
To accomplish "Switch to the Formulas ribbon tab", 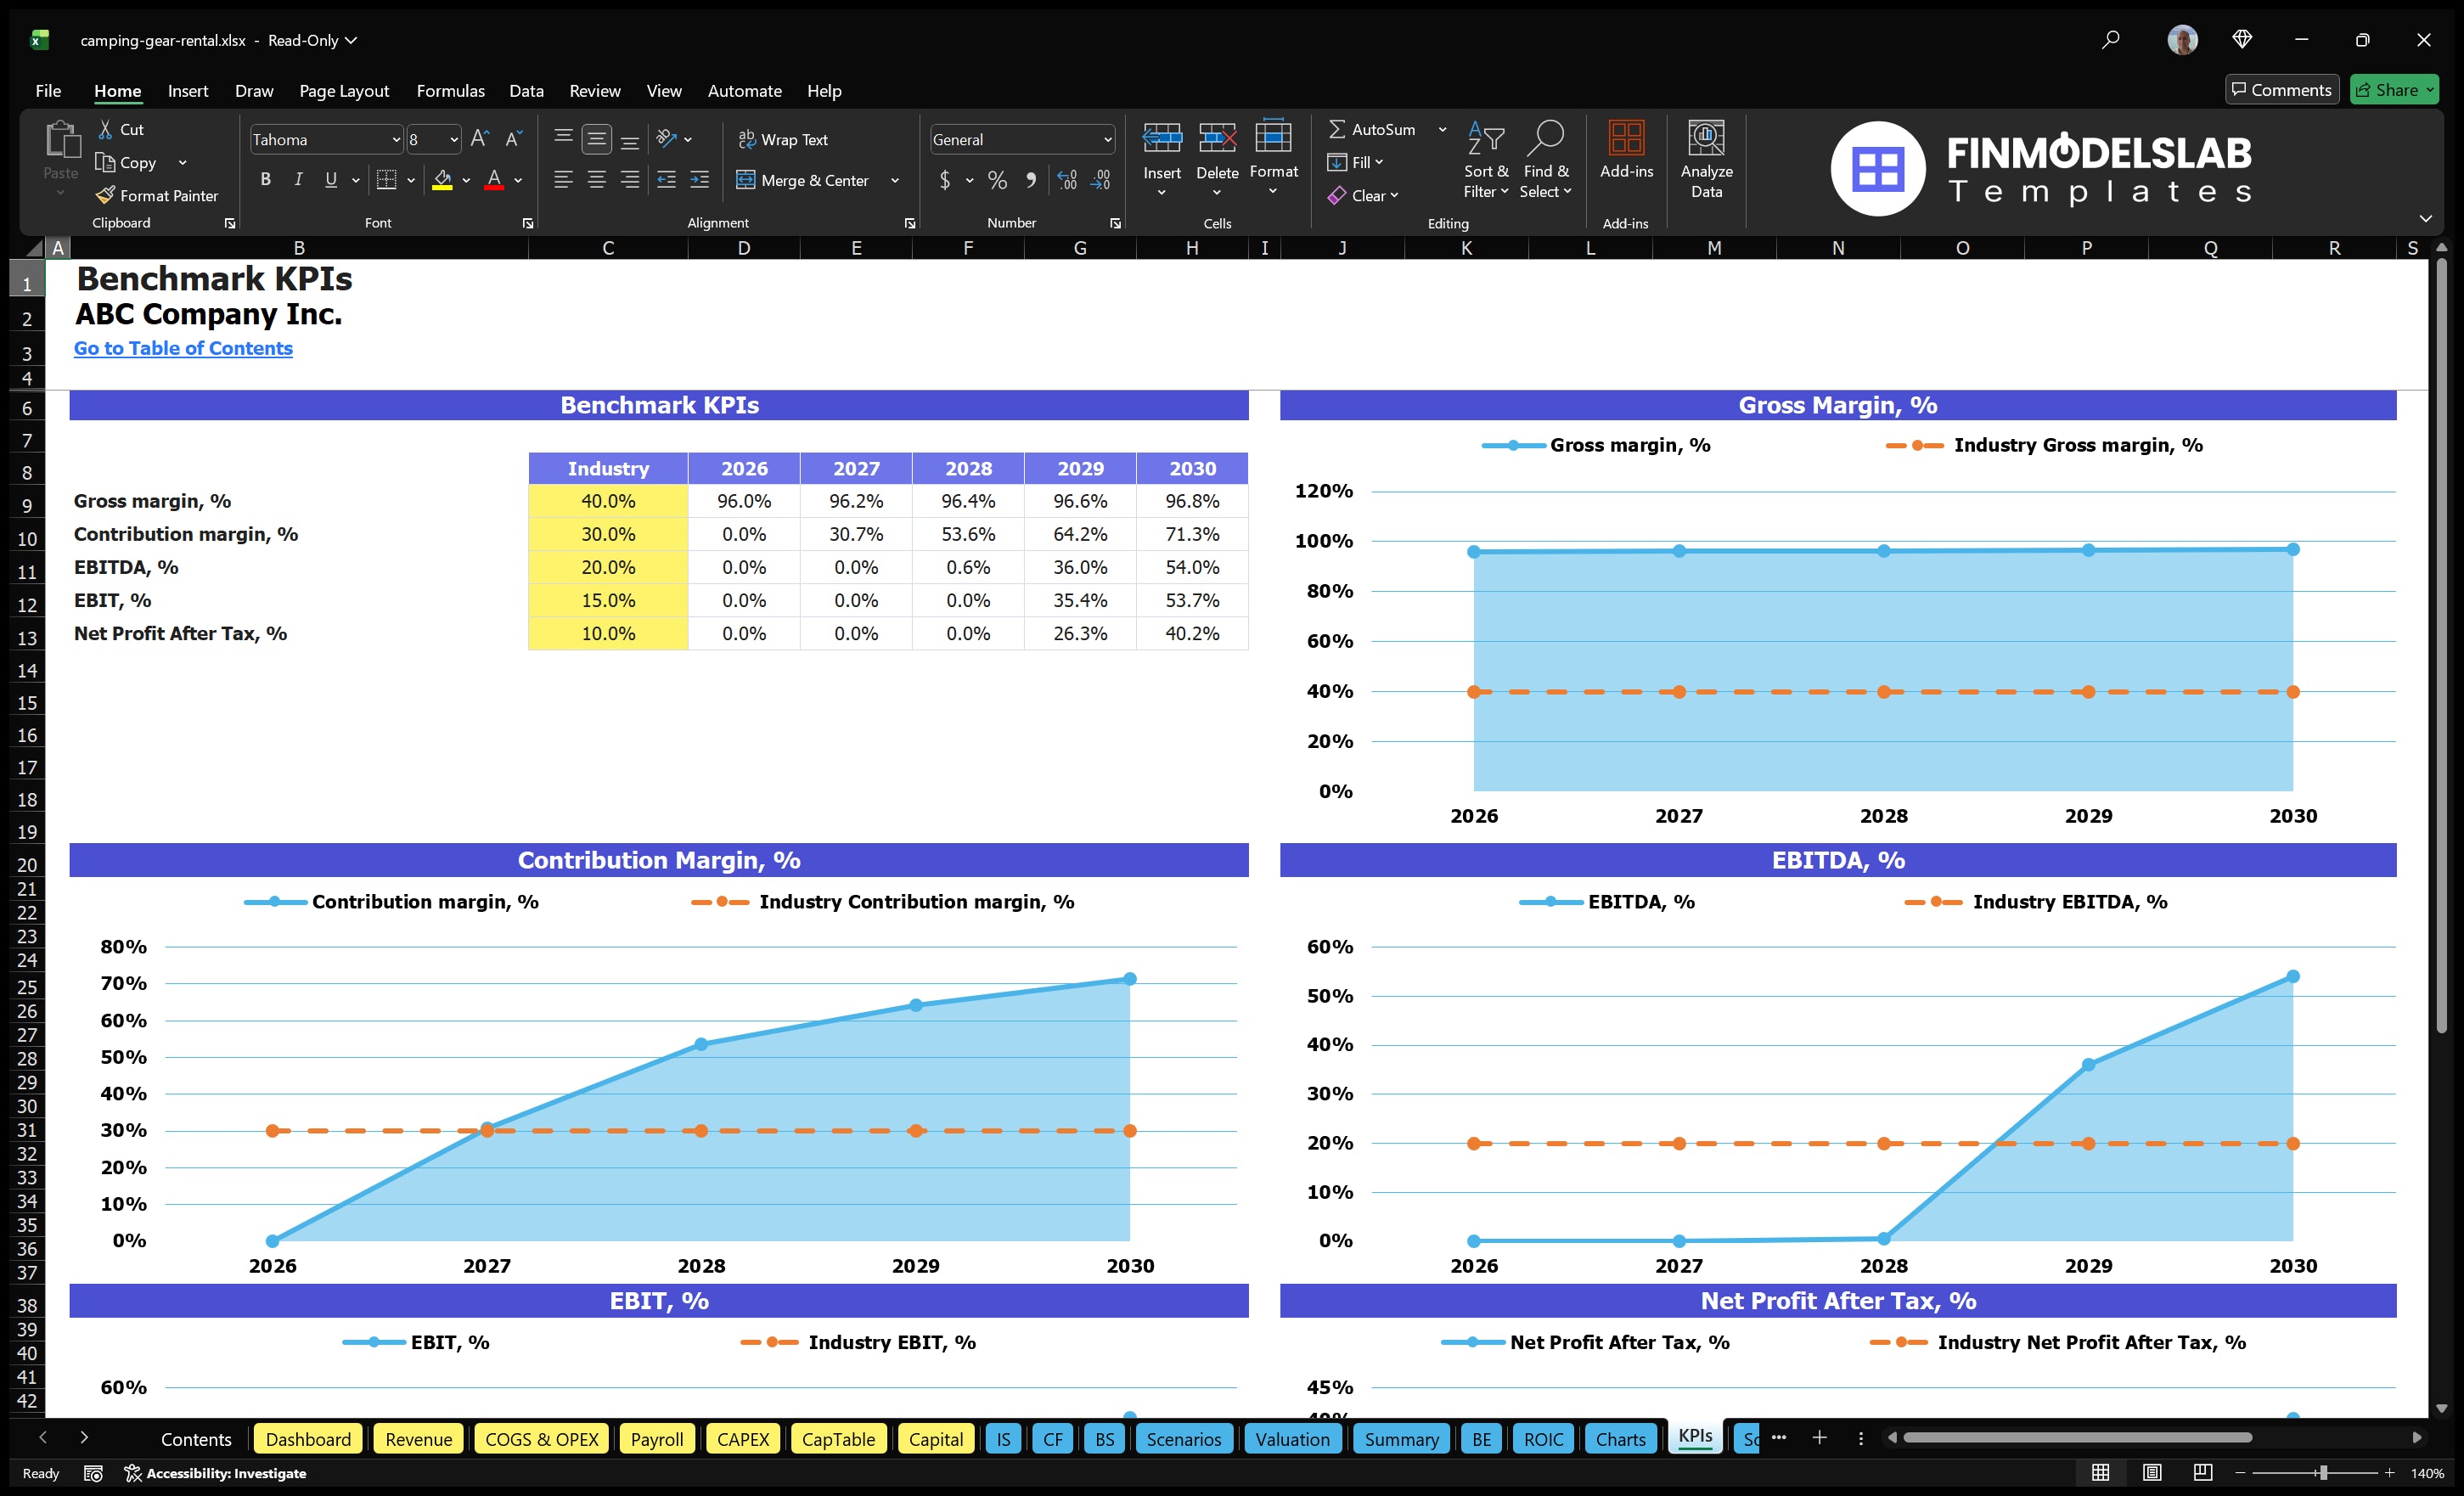I will (x=450, y=90).
